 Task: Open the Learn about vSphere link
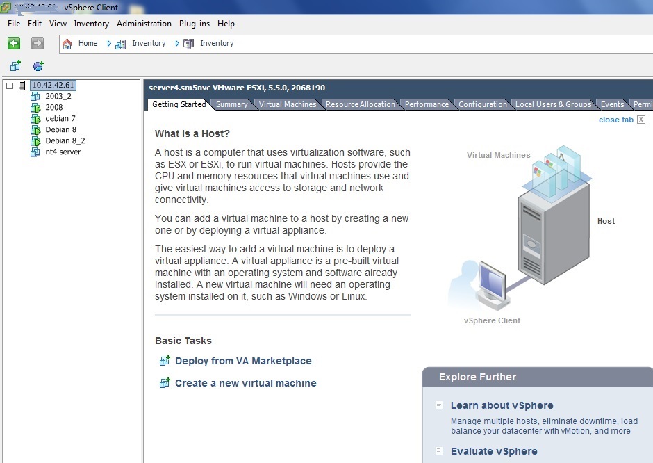tap(502, 405)
